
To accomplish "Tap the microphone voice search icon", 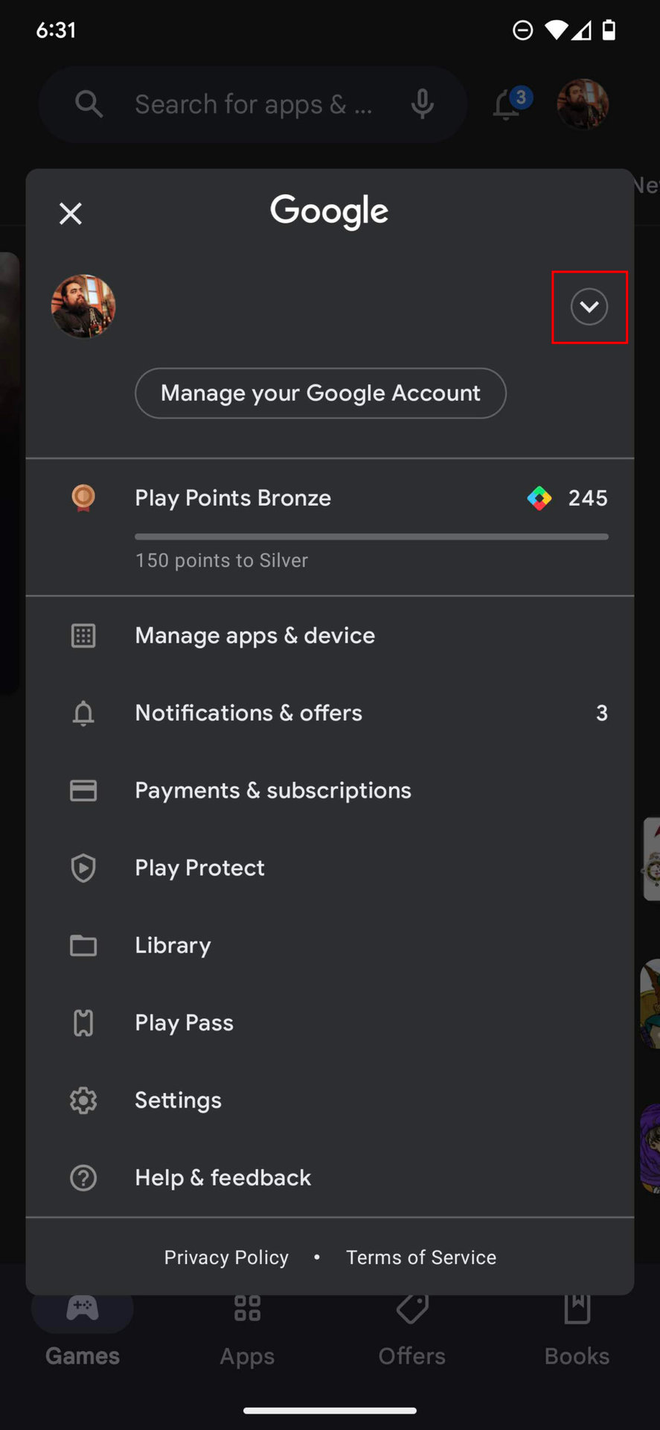I will [422, 104].
